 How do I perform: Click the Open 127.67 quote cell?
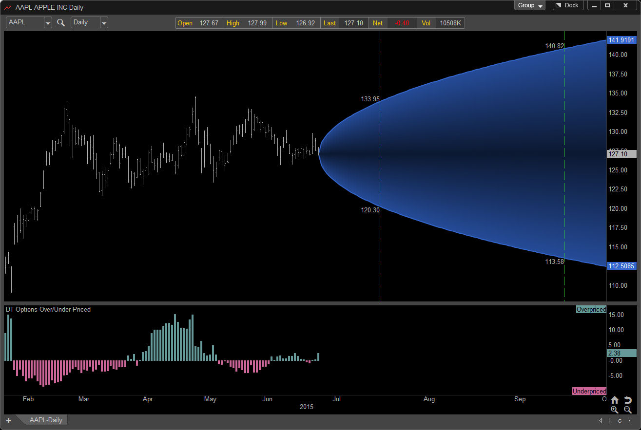click(199, 23)
